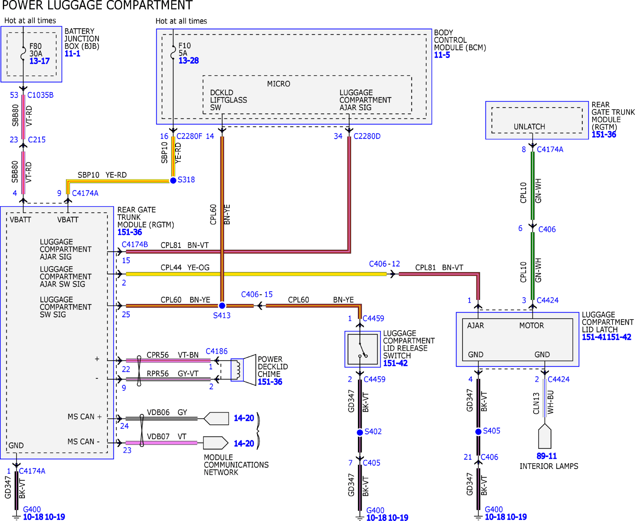Select the CLN13 WH-BU wire label
The image size is (635, 521).
click(543, 402)
